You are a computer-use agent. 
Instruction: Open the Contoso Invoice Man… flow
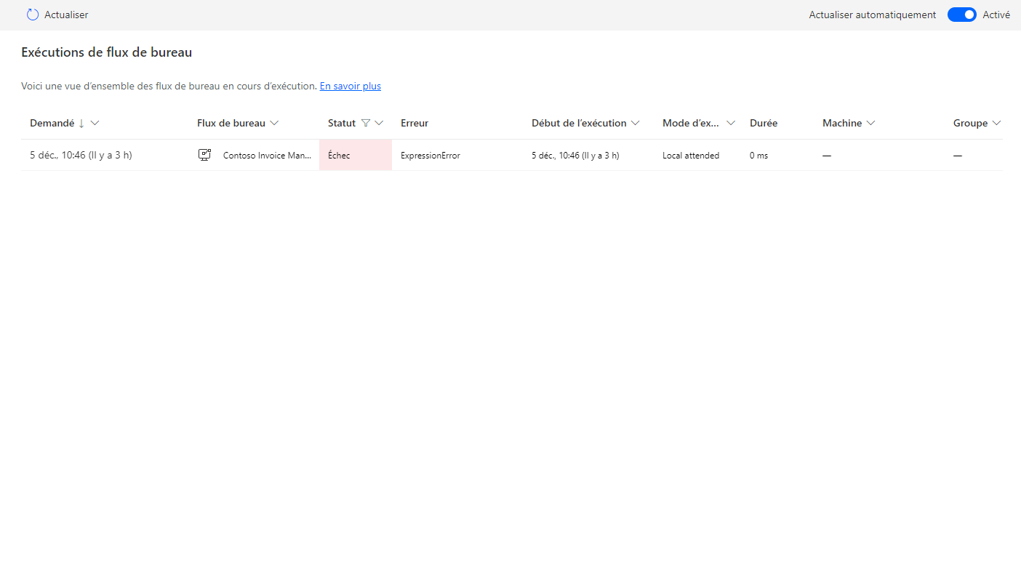click(x=268, y=156)
